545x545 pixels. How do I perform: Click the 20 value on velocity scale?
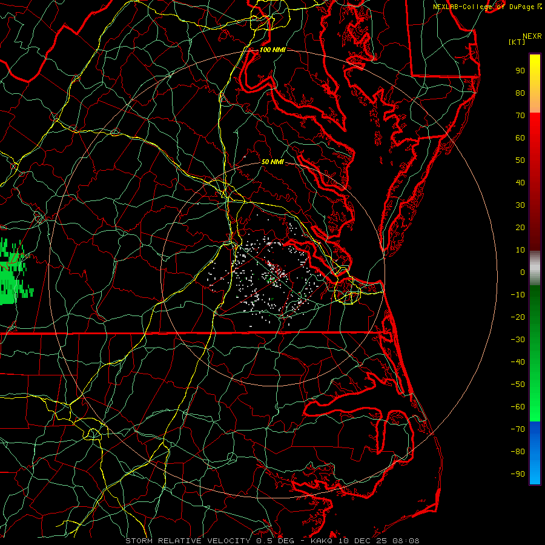point(520,227)
